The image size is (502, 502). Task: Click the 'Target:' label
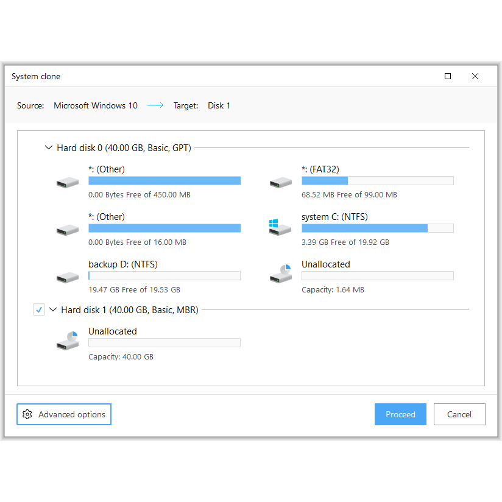[186, 105]
